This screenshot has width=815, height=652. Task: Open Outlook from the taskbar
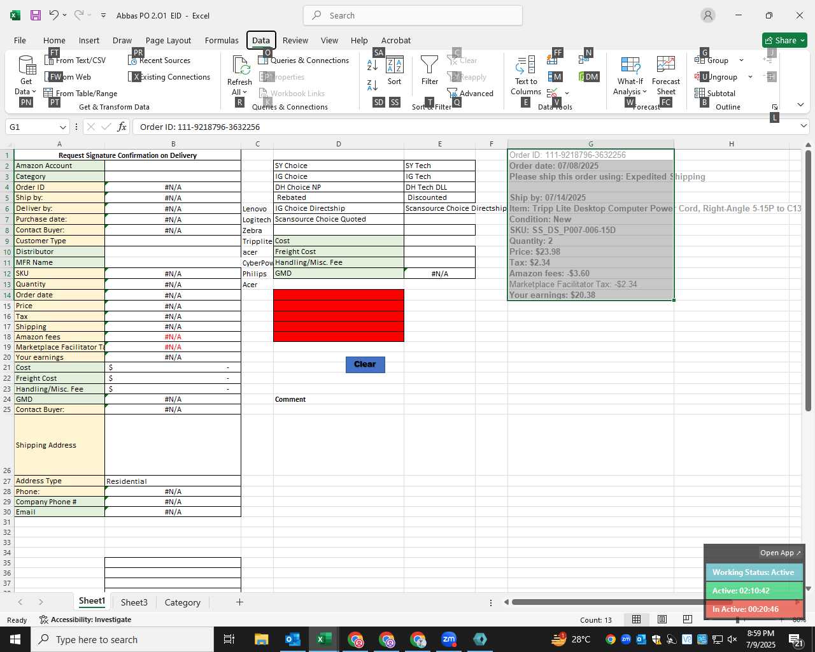(292, 639)
